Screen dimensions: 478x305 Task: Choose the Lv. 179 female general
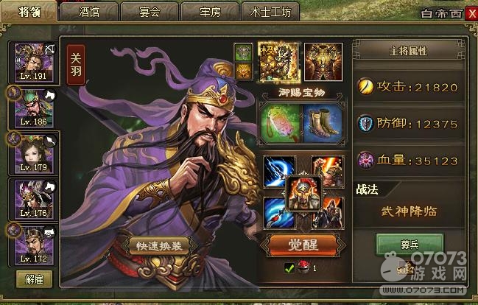pos(34,154)
